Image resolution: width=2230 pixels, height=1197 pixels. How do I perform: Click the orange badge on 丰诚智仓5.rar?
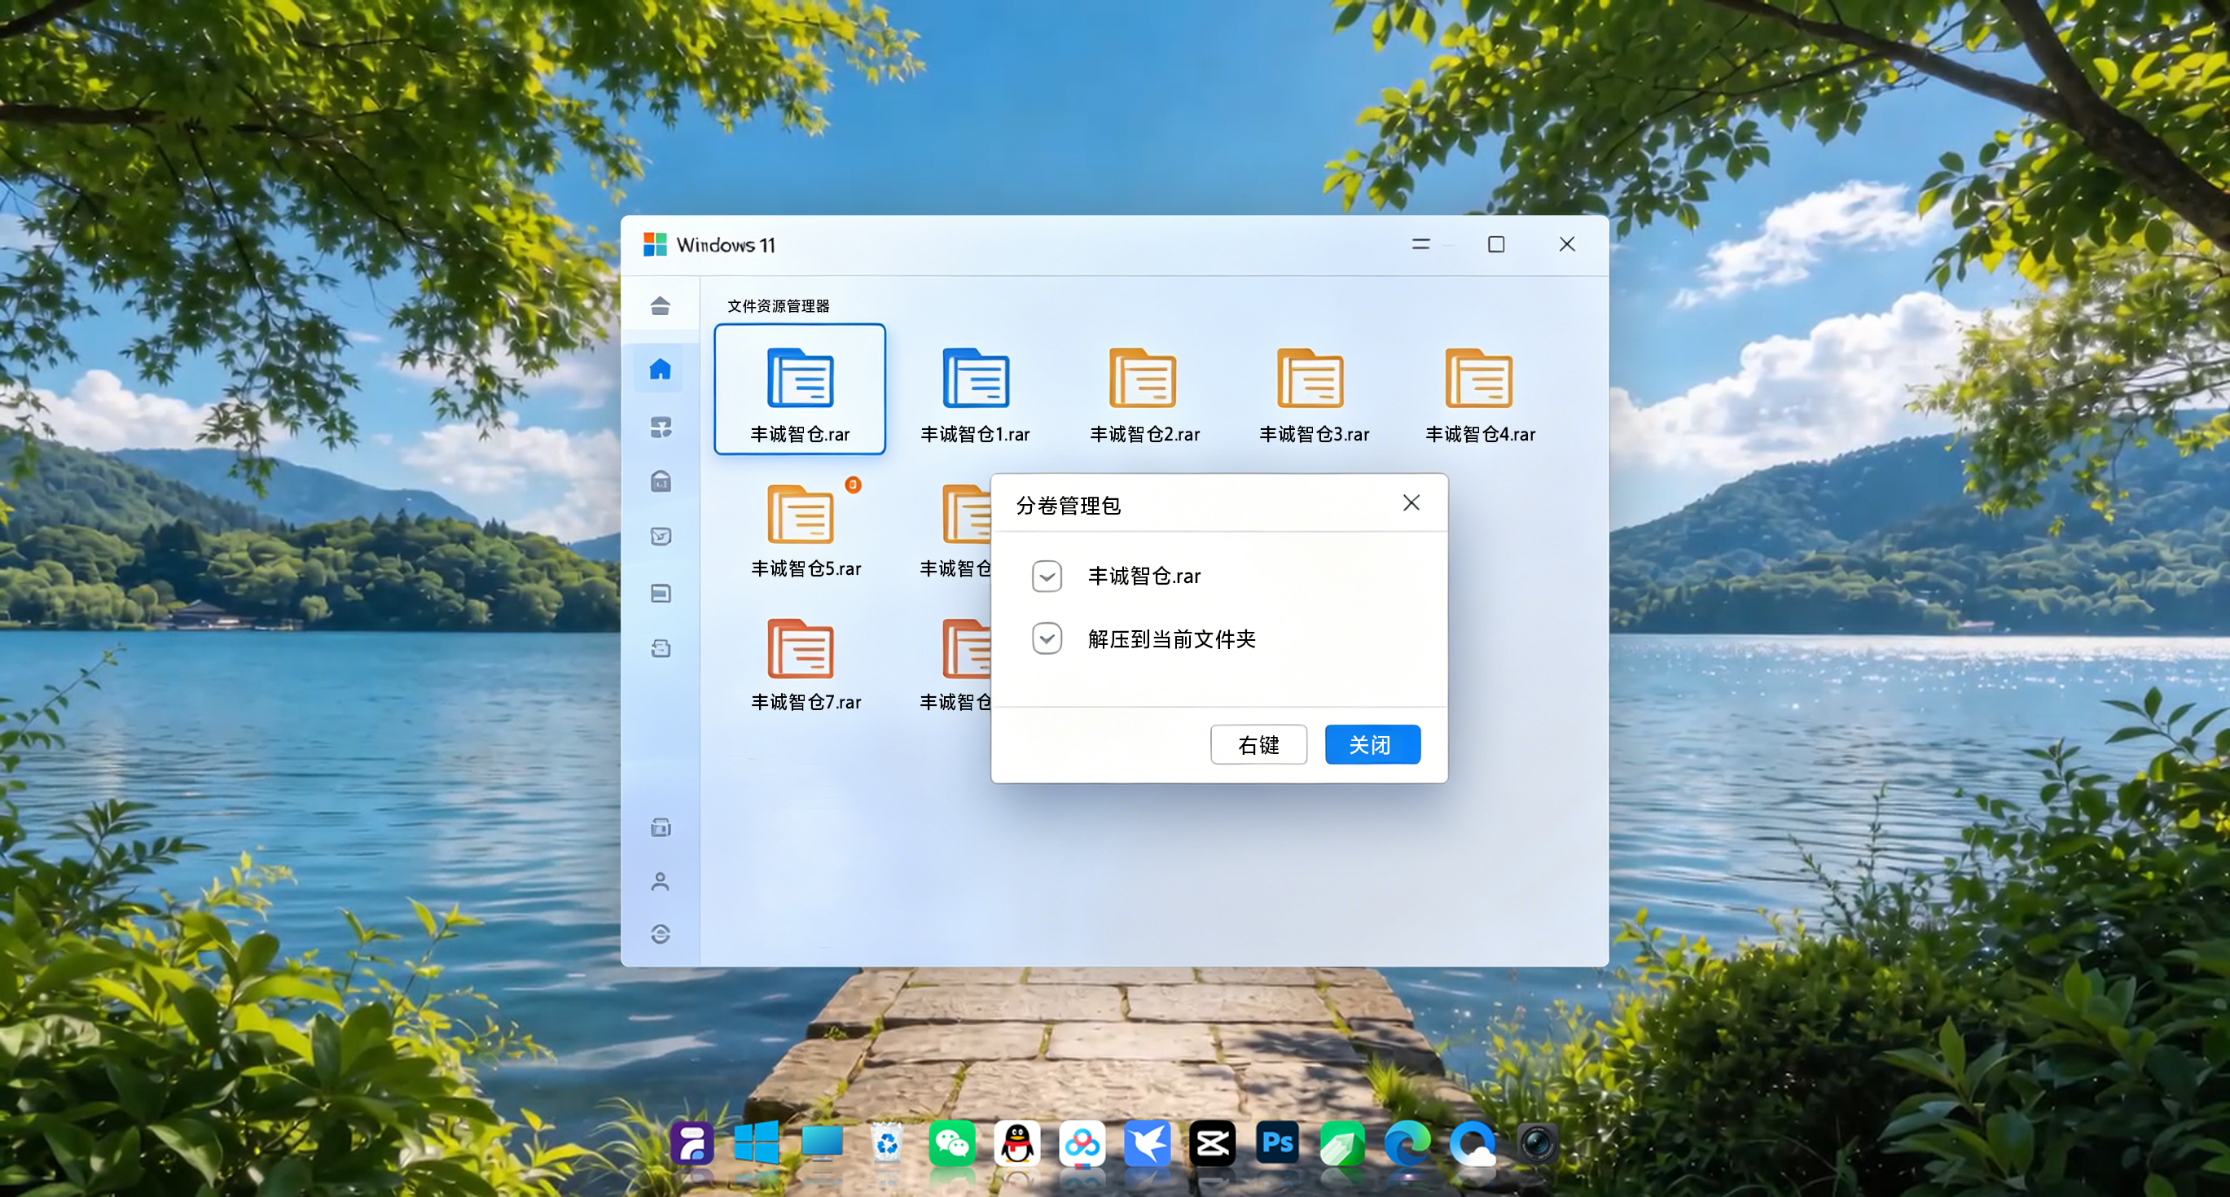(x=853, y=484)
